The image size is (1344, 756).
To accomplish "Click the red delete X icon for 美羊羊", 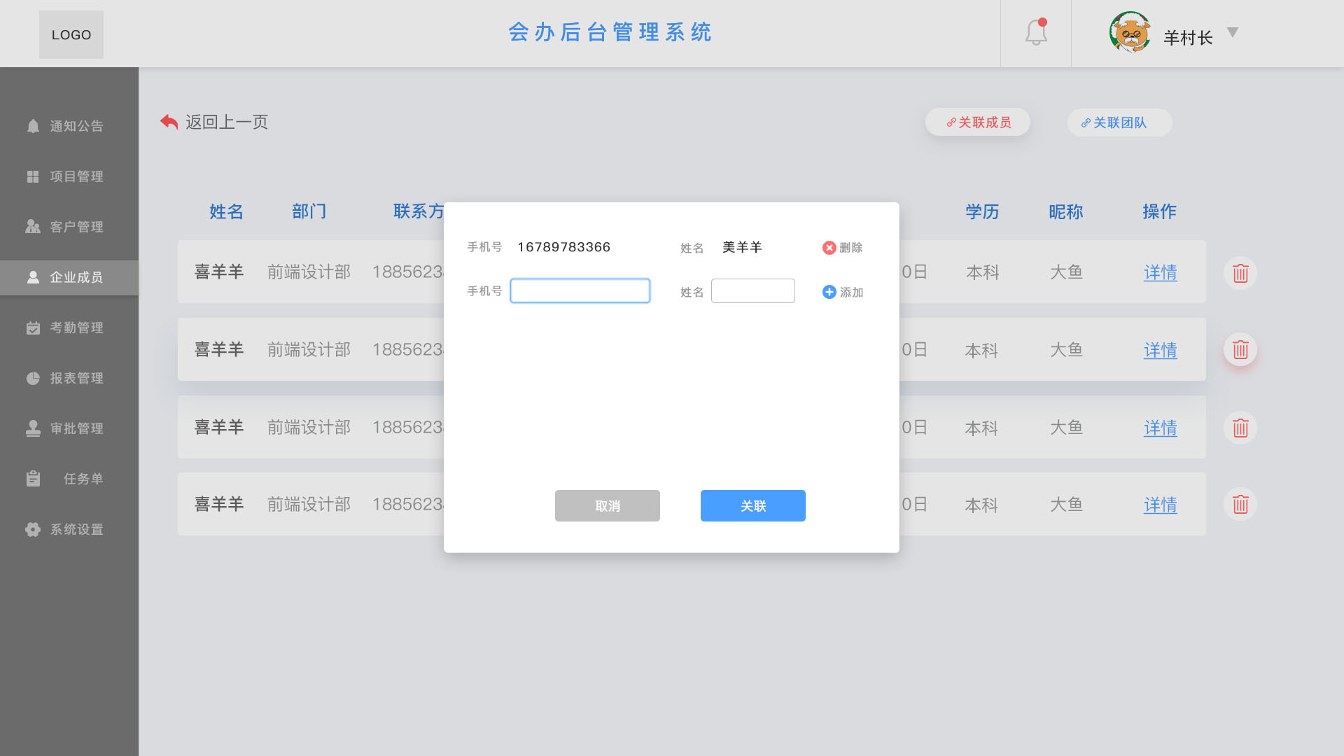I will (x=829, y=248).
